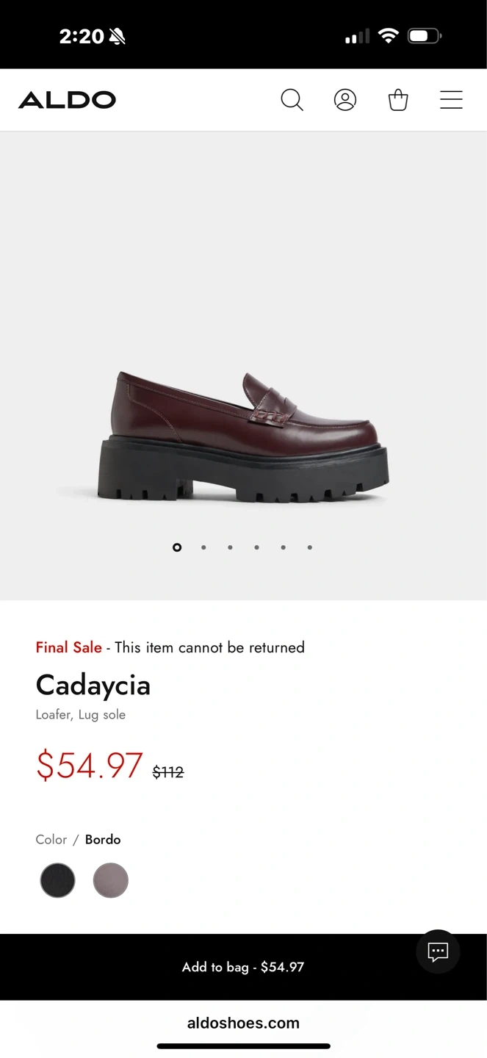Viewport: 487px width, 1058px height.
Task: Jump to last carousel image dot
Action: [x=310, y=547]
